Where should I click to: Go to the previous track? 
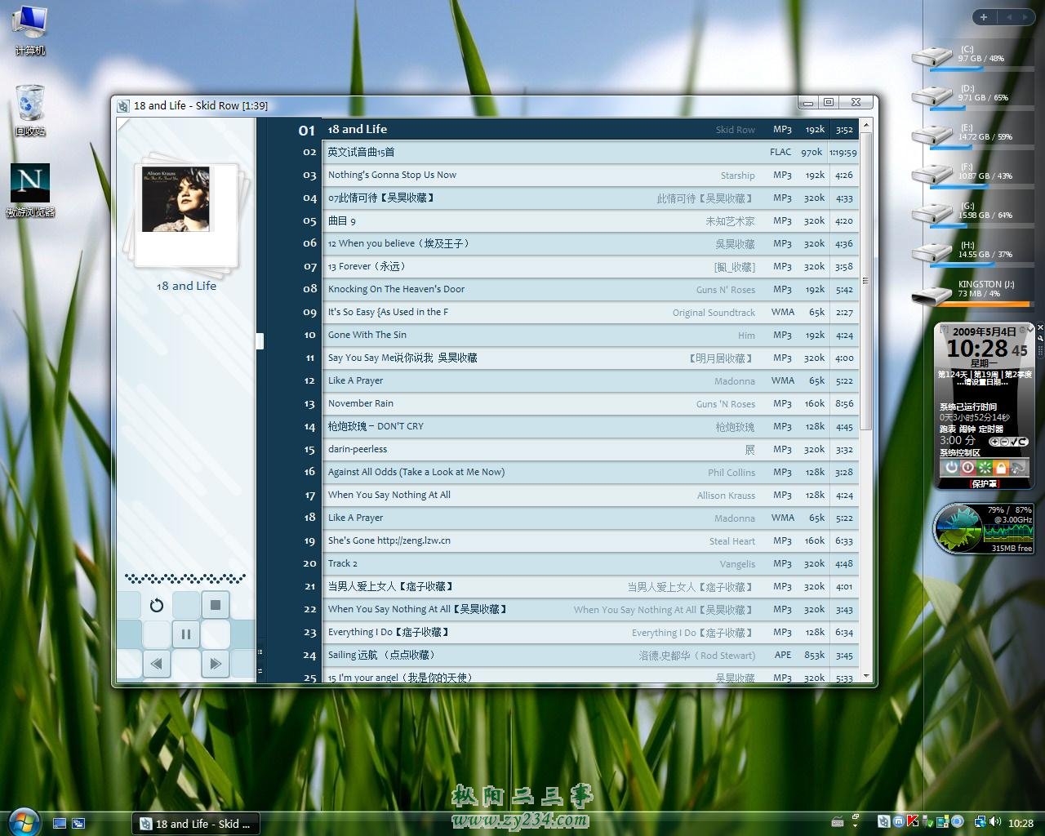point(157,664)
